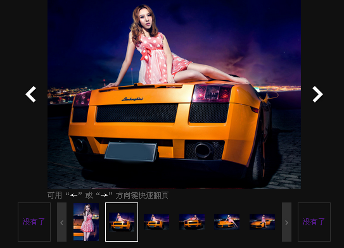Open thumbnail of woman lying across car rear
The height and width of the screenshot is (248, 344).
pos(192,221)
